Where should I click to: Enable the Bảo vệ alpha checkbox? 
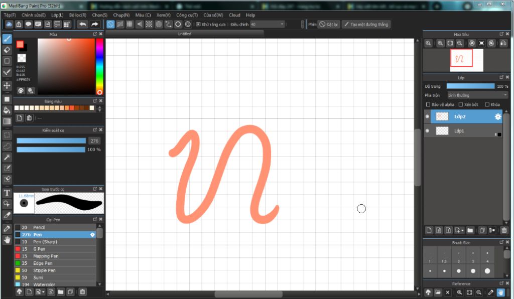pos(428,104)
